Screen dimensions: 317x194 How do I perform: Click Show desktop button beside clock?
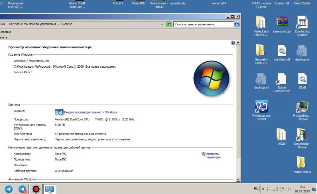click(x=314, y=189)
